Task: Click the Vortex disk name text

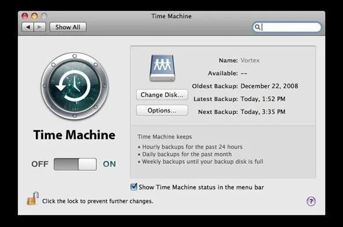Action: pos(250,60)
